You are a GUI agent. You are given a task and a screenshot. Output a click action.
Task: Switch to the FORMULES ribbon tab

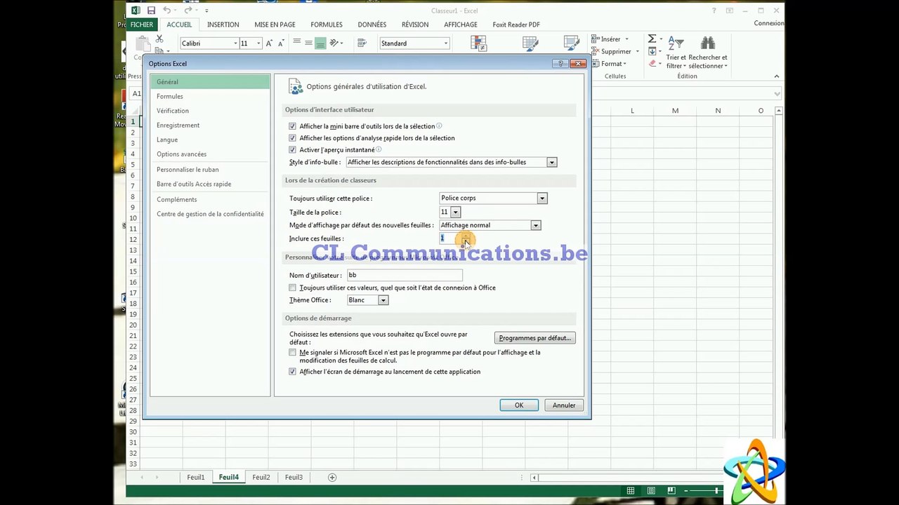pyautogui.click(x=327, y=25)
